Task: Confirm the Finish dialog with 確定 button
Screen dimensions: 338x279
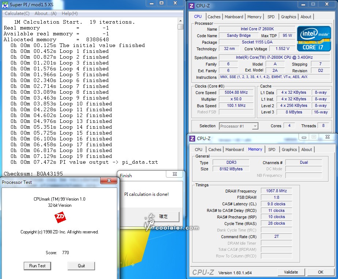Action: tap(163, 217)
